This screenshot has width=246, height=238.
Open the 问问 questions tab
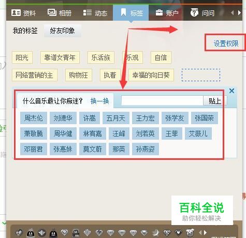(202, 13)
